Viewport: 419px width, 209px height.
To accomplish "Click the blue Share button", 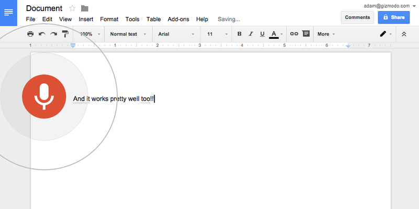I will pyautogui.click(x=394, y=17).
